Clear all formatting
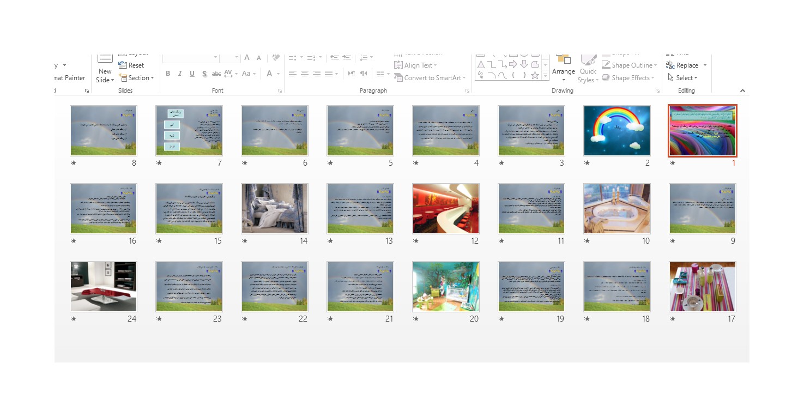Screen dimensions: 804x417 pos(276,57)
